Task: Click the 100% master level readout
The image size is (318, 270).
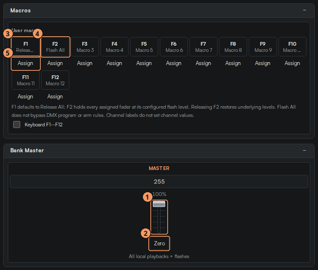Action: 159,194
